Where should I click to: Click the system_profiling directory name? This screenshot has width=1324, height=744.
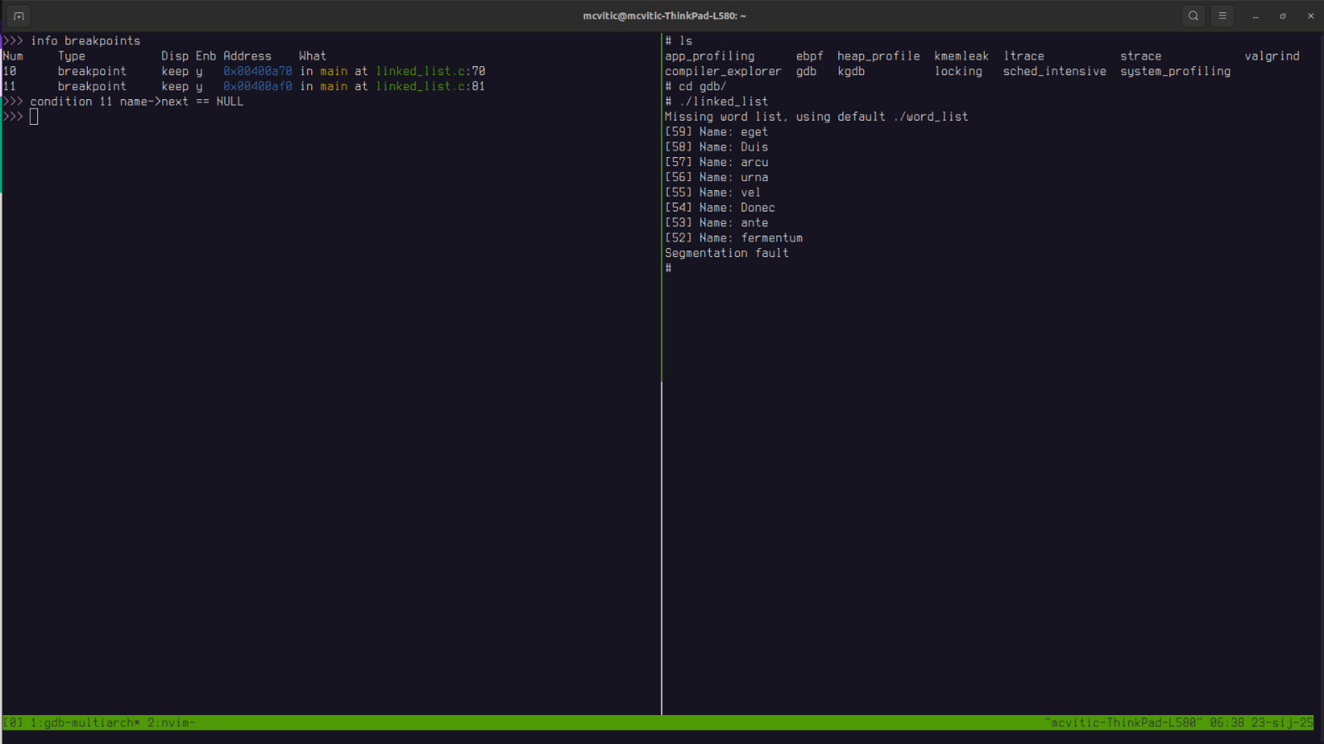click(x=1175, y=71)
